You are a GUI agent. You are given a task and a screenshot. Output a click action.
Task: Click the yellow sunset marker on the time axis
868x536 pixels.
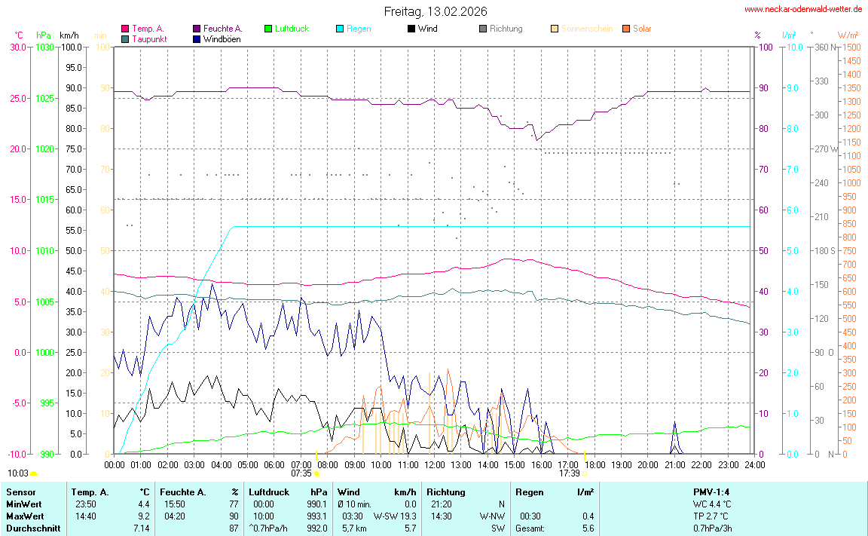pyautogui.click(x=585, y=456)
